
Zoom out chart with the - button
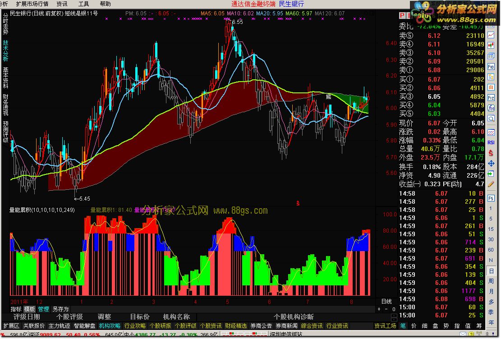point(386,309)
